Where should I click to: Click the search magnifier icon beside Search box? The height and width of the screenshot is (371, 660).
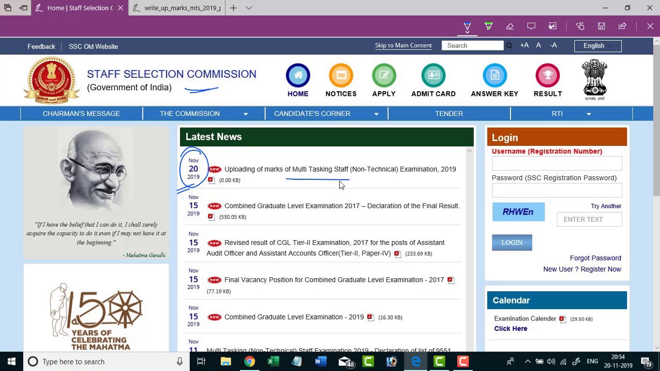tap(509, 46)
